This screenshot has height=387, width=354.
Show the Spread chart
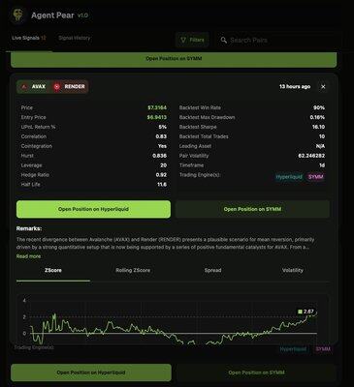tap(212, 270)
